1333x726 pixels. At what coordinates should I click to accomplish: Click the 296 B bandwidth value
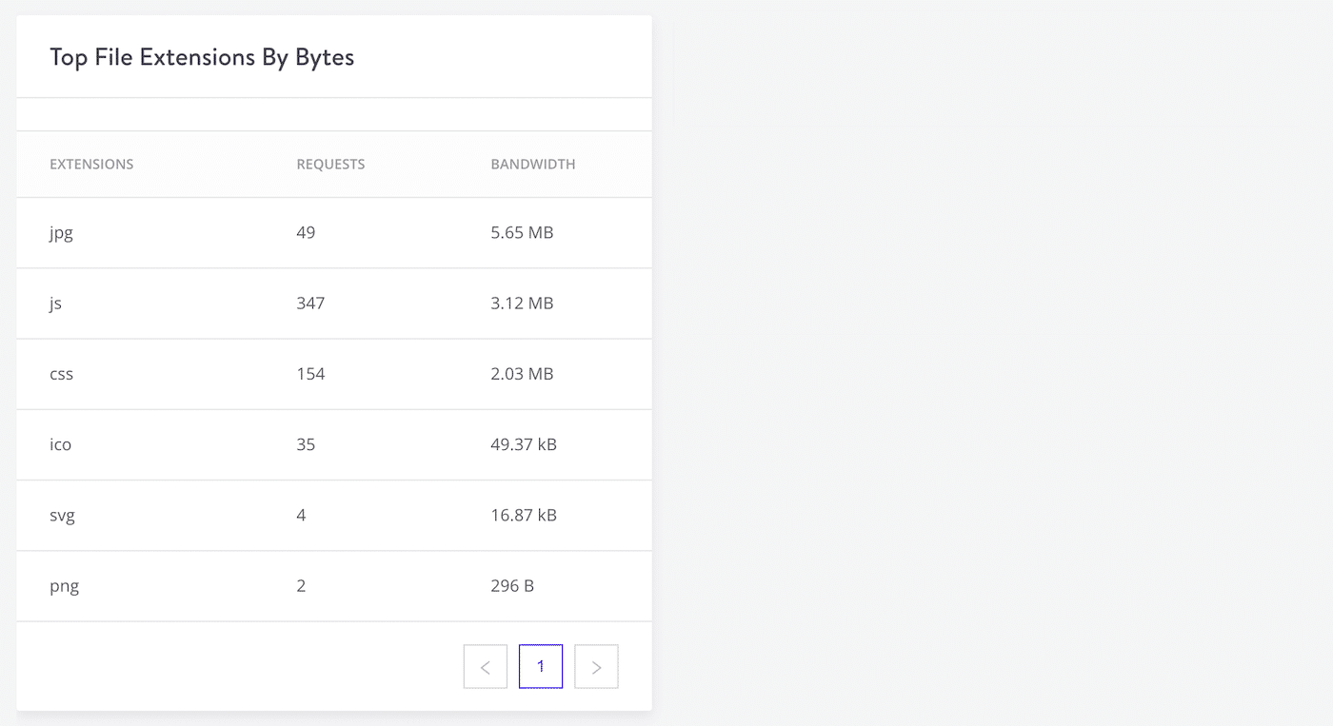coord(512,586)
